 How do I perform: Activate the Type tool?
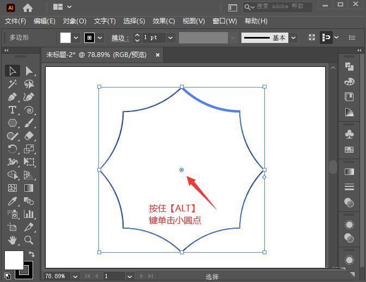coord(13,110)
